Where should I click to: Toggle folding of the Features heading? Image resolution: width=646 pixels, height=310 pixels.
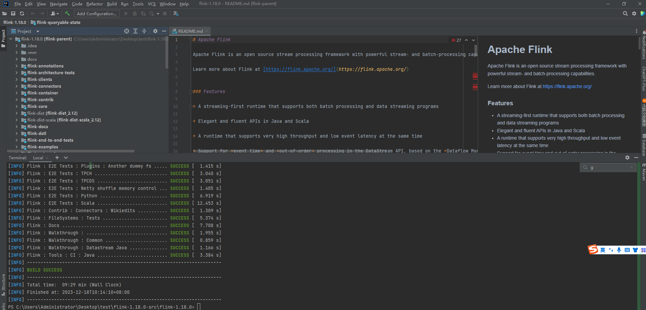191,92
